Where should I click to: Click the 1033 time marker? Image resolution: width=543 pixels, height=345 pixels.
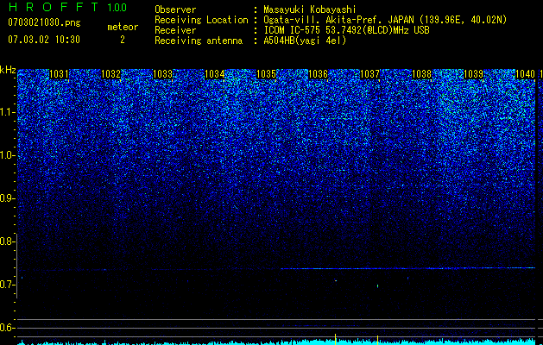(x=163, y=74)
